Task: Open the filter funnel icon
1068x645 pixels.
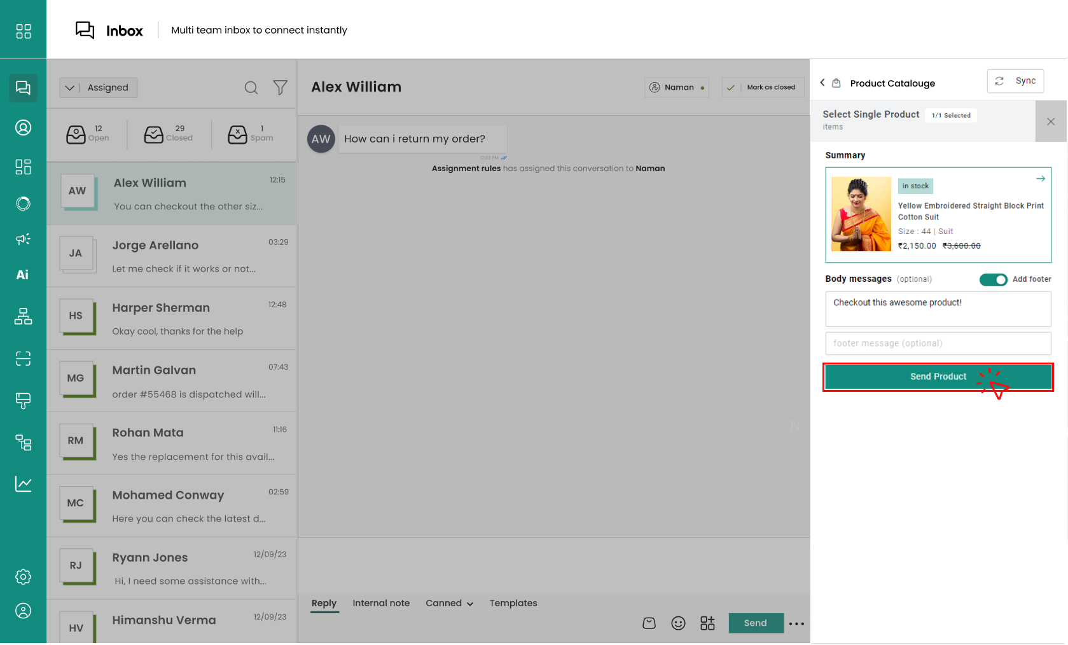Action: coord(280,88)
